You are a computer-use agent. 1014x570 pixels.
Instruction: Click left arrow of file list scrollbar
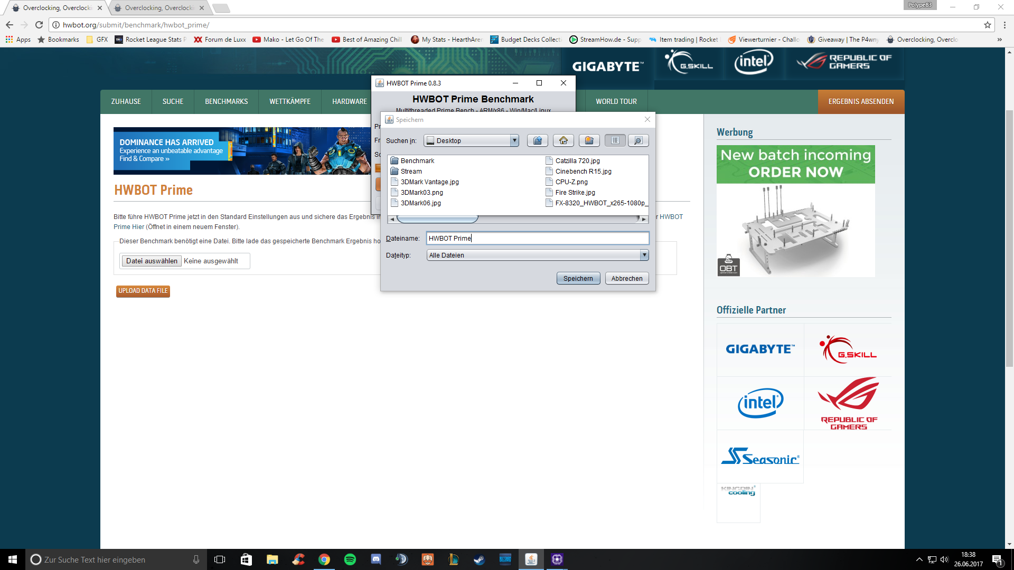point(392,219)
